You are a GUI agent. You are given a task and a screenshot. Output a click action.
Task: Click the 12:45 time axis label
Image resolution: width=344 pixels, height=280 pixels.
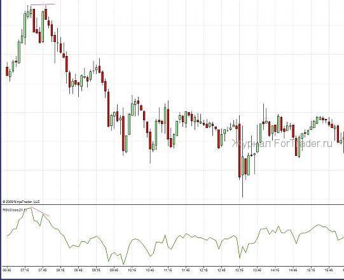pos(221,270)
